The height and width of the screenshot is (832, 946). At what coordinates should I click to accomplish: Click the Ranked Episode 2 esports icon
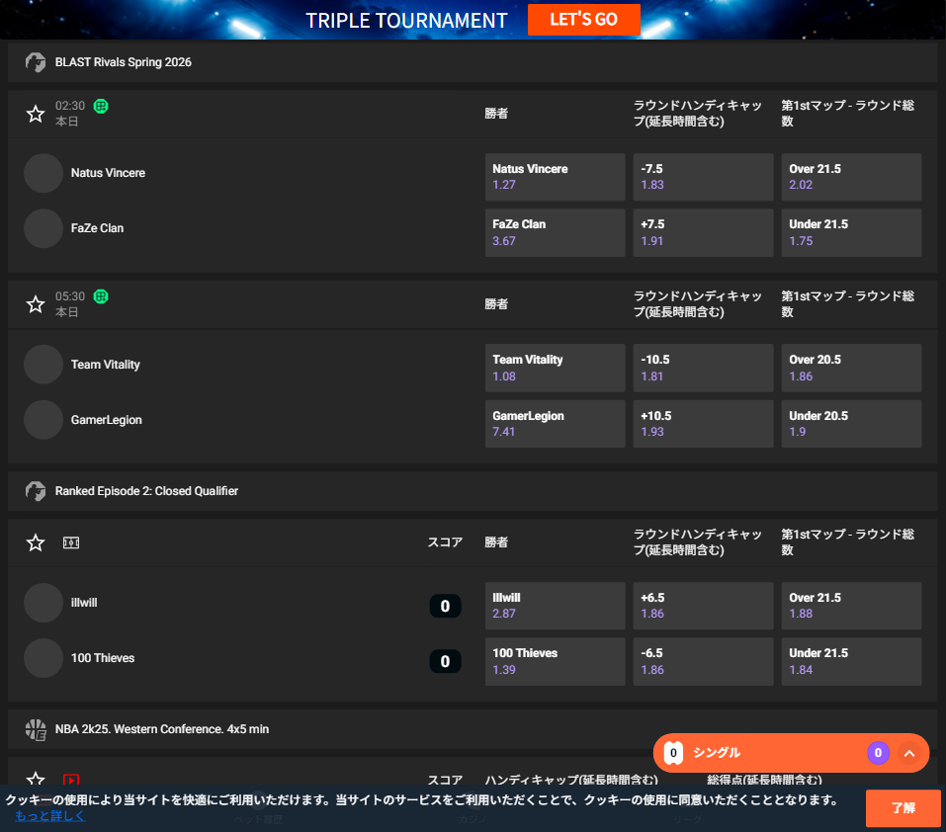tap(36, 491)
